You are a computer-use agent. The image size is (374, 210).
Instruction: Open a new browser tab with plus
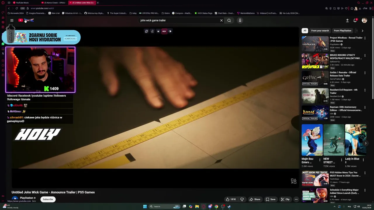[98, 3]
